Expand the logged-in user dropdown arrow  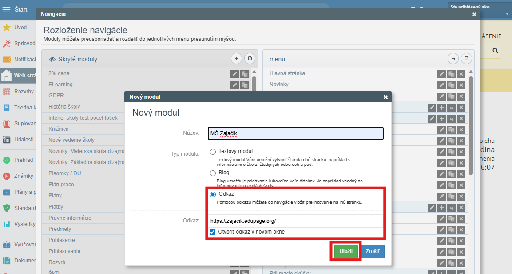tap(507, 14)
